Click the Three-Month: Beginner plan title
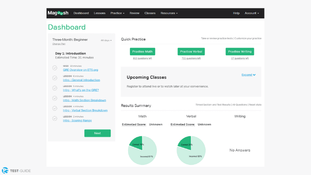Screen dimensions: 311x175 pos(70,40)
